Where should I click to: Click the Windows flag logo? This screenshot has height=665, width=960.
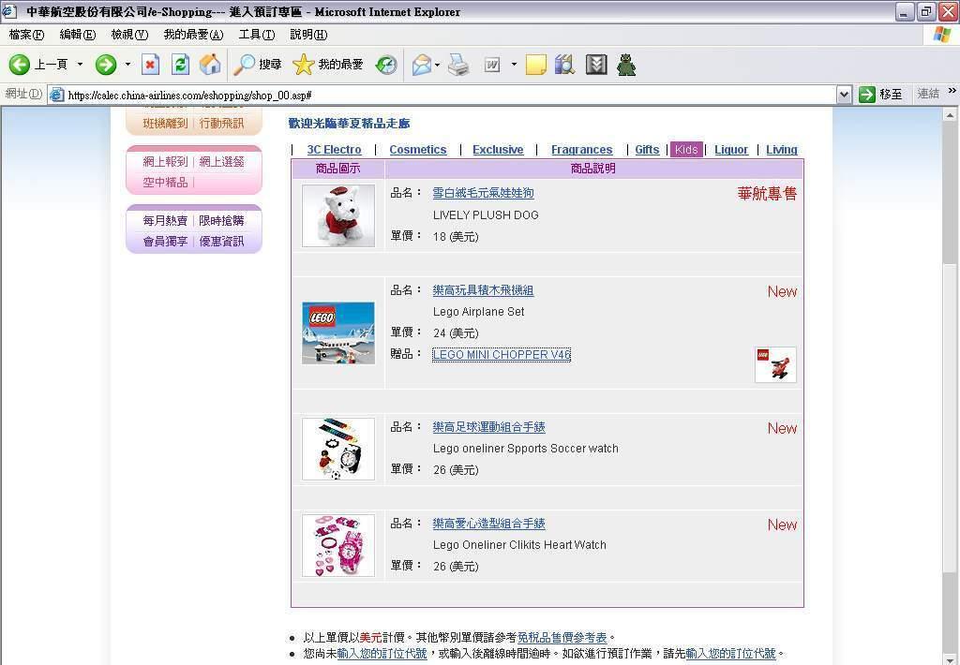[x=943, y=35]
